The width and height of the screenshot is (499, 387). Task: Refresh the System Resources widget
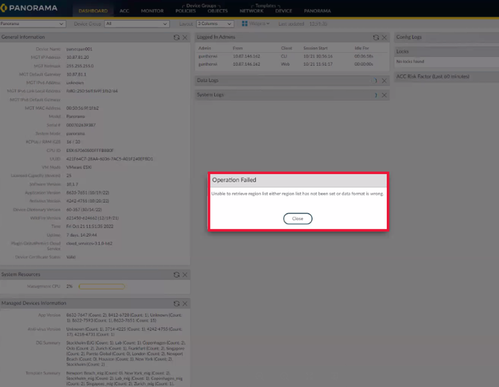click(176, 275)
